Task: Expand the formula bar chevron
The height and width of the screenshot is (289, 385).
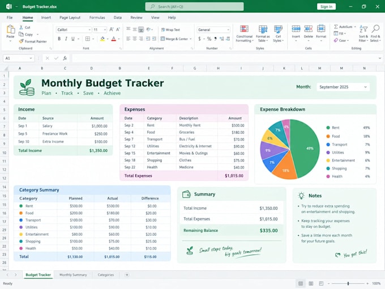Action: click(x=380, y=58)
